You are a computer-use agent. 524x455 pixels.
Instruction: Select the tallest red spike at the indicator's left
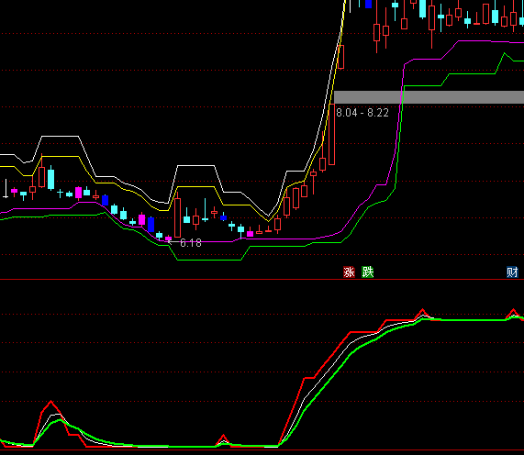tap(50, 403)
